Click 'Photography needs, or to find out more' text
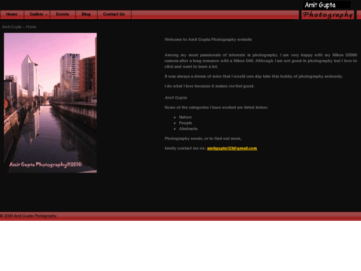The image size is (361, 271). click(203, 139)
